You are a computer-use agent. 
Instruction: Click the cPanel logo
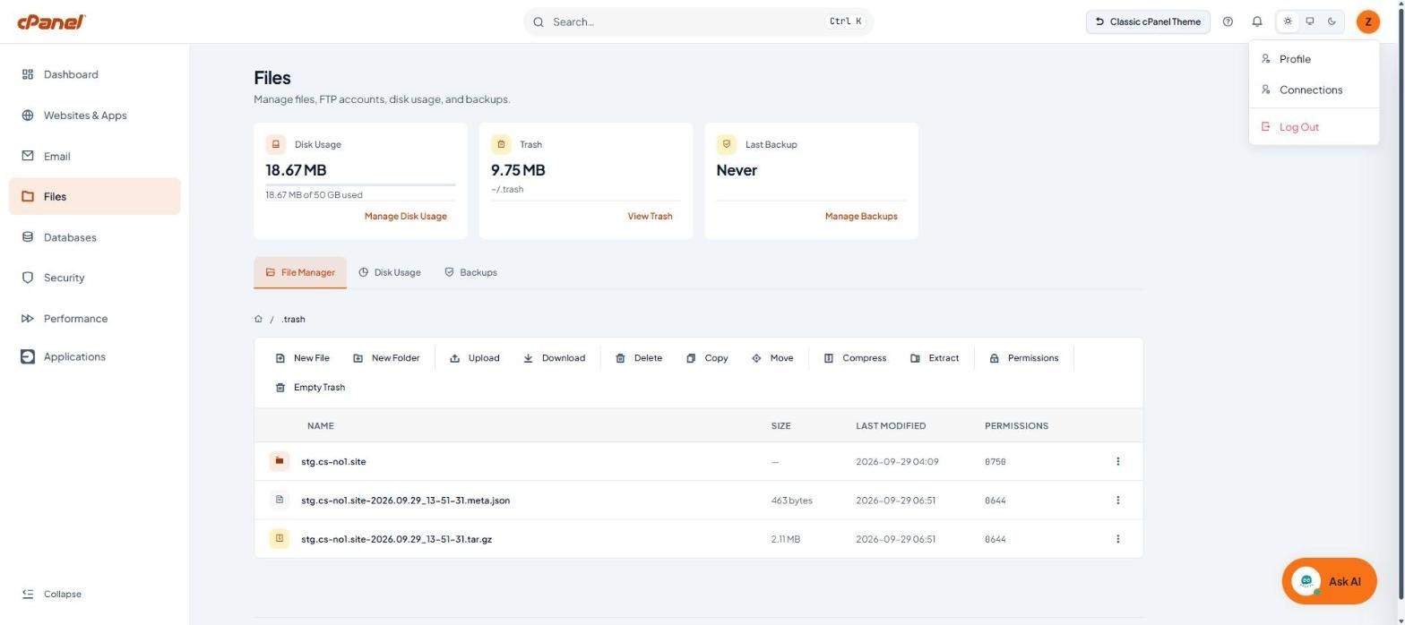pos(51,21)
